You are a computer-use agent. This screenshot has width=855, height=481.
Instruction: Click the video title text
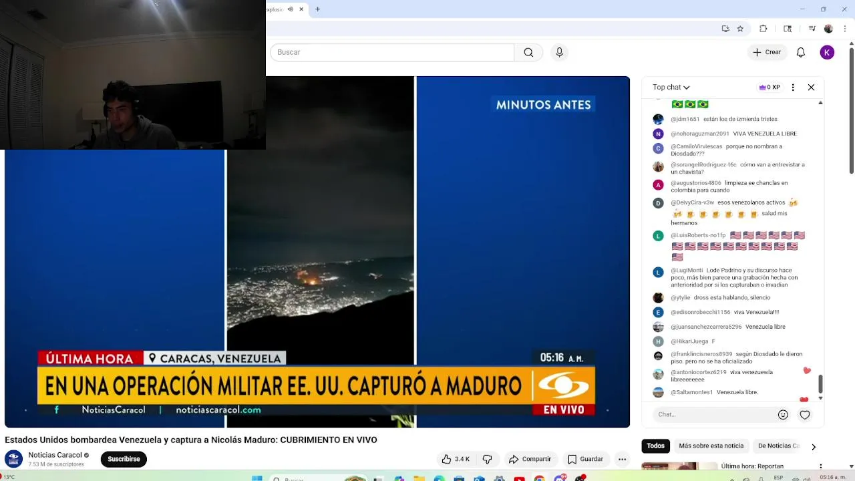click(x=191, y=440)
